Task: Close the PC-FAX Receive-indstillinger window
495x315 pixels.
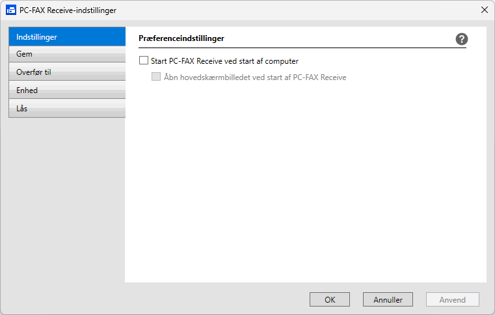Action: (x=484, y=10)
